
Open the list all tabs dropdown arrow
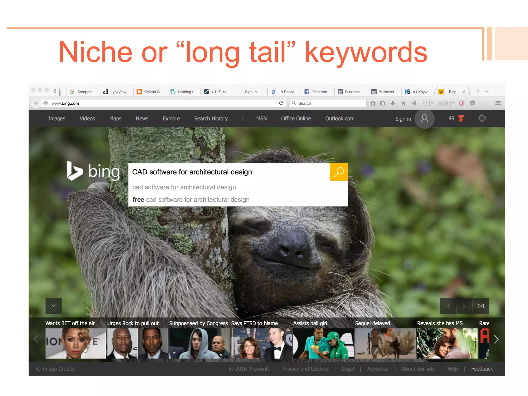point(496,91)
